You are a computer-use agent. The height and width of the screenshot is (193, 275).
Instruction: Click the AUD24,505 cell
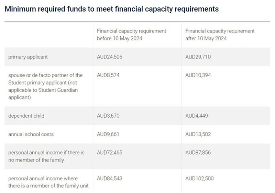(x=109, y=57)
